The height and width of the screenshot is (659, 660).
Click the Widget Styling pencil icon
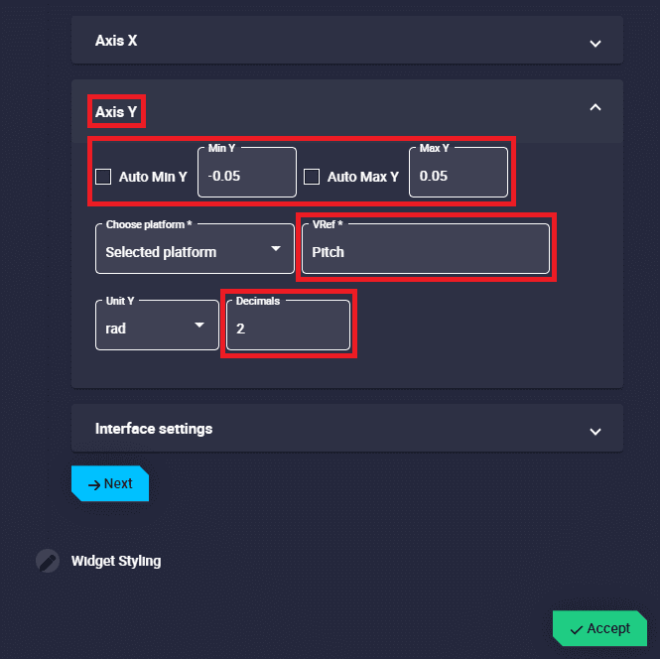tap(47, 561)
